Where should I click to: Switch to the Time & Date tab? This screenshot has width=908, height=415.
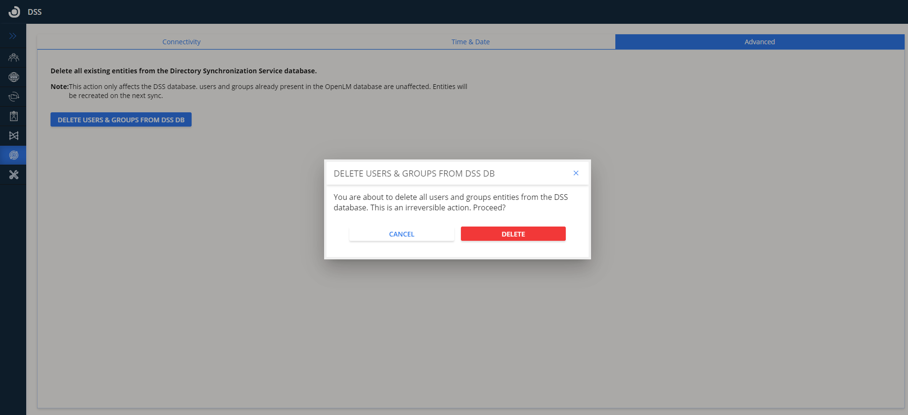[470, 42]
